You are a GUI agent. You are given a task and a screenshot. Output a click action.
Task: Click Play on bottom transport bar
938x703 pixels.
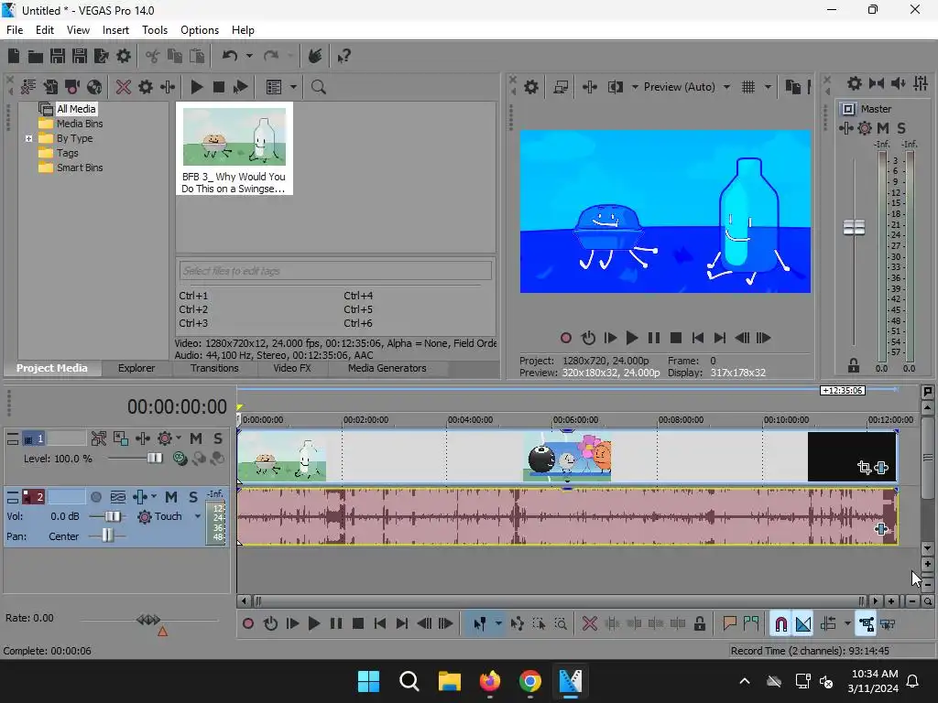tap(314, 624)
